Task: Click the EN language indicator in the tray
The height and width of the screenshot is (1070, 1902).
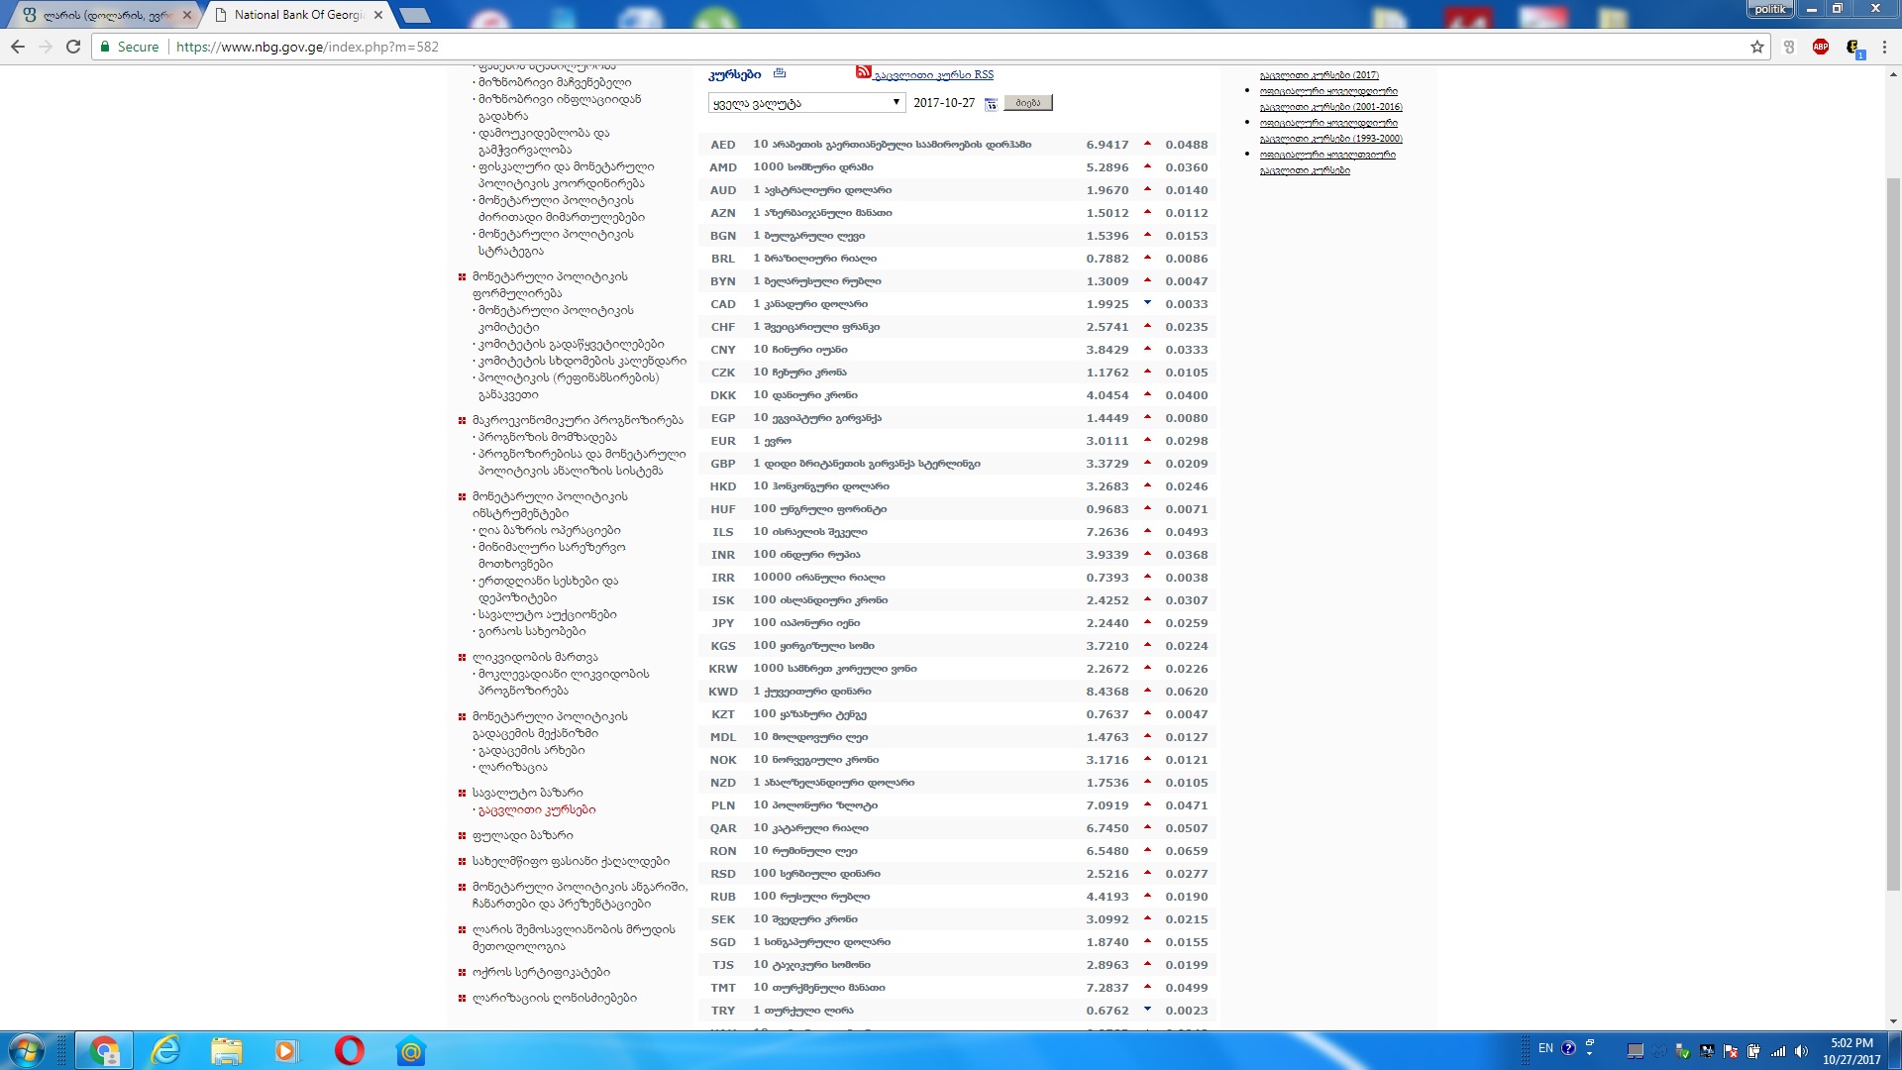Action: tap(1545, 1048)
